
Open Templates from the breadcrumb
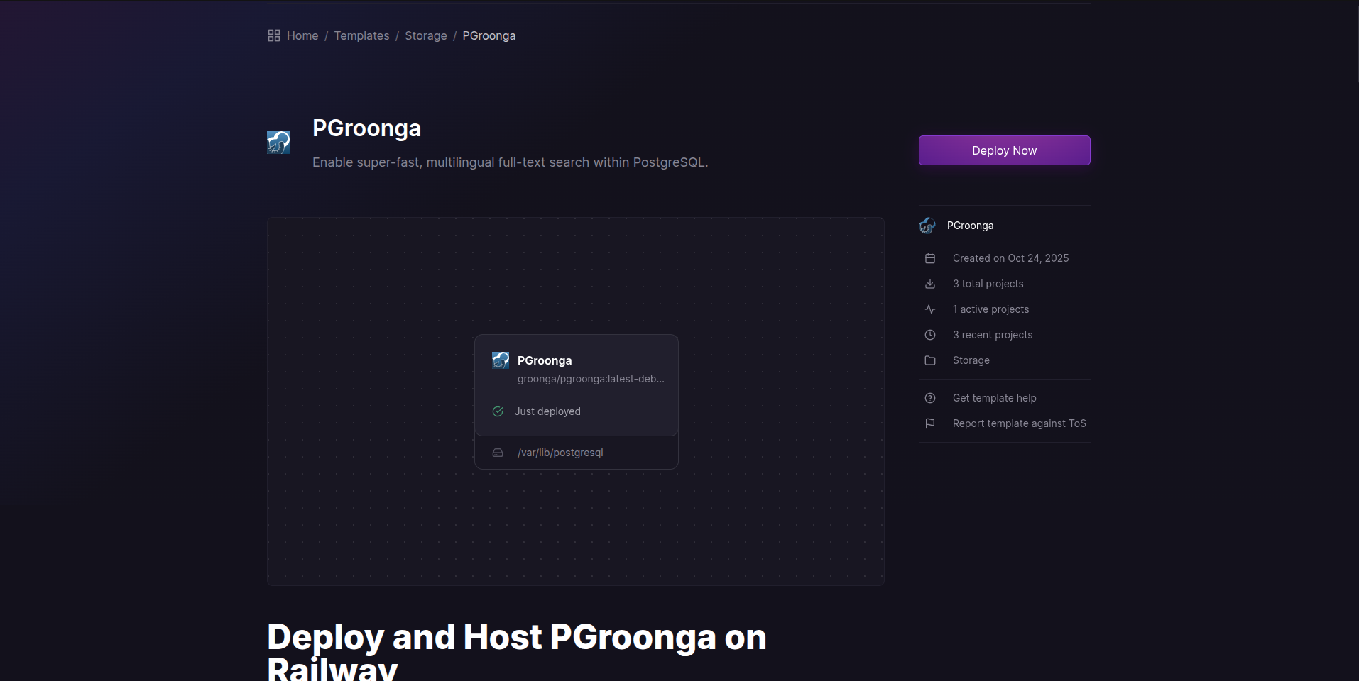[x=361, y=35]
